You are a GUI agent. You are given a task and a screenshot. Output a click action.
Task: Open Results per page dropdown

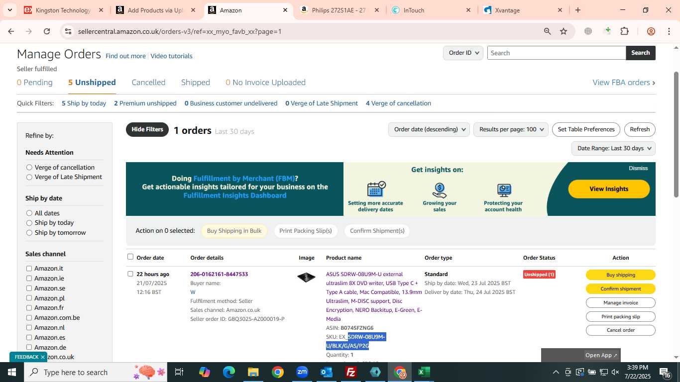pos(511,129)
